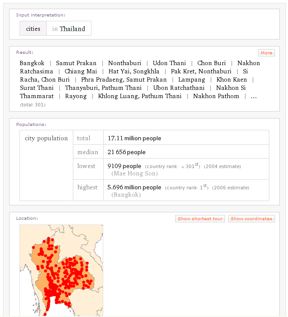Click the 17.11 million people total value
Image resolution: width=288 pixels, height=317 pixels.
point(134,138)
